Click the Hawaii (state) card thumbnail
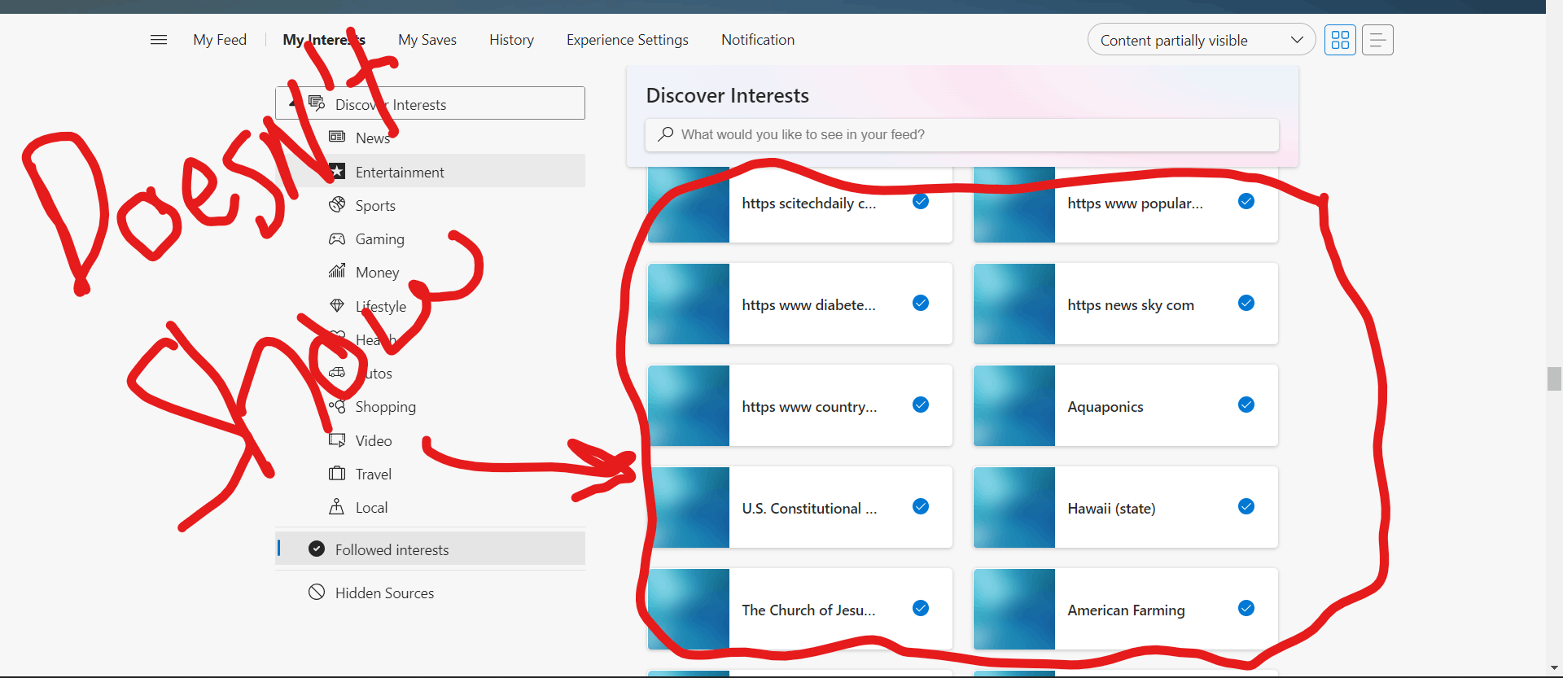Image resolution: width=1563 pixels, height=678 pixels. point(1014,507)
